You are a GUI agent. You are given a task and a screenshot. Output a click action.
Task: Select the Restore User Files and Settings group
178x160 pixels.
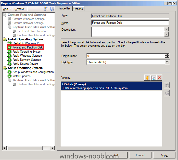coord(34,80)
